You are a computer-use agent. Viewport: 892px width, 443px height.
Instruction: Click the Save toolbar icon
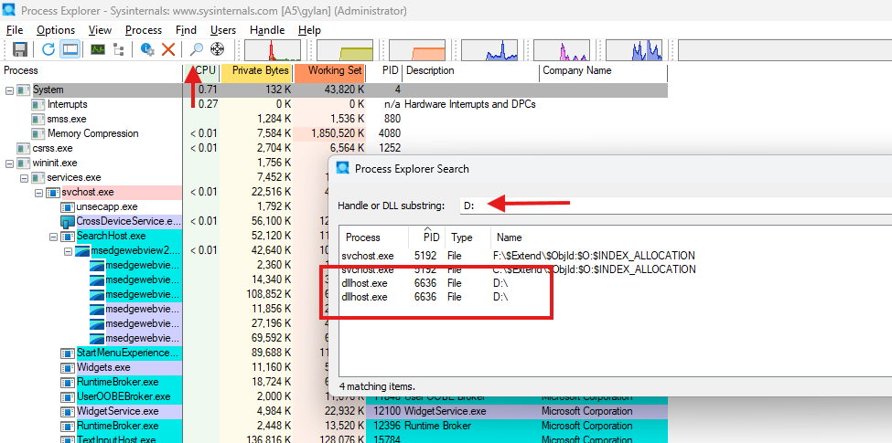(18, 49)
